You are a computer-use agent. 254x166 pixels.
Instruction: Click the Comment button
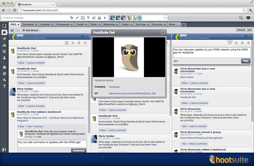click(x=79, y=151)
